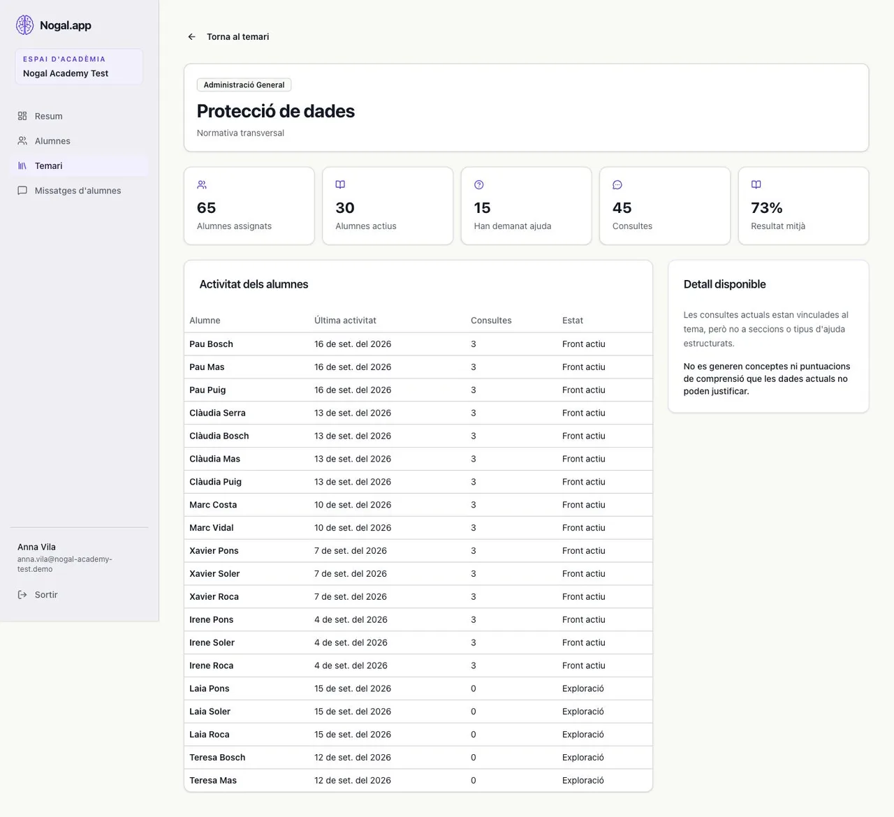The image size is (894, 817).
Task: Click the help circle icon above 15
Action: [x=479, y=185]
